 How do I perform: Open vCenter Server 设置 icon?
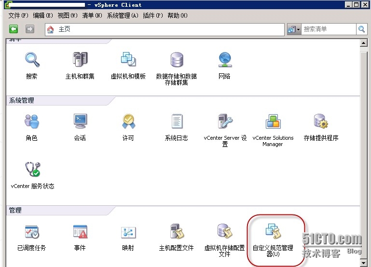[225, 121]
